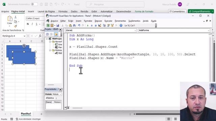Switch to the Fórmulas ribbon tab
Image resolution: width=216 pixels, height=121 pixels.
63,11
